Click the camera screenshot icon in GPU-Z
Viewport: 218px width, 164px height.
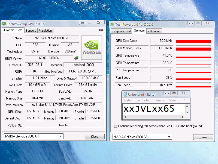pyautogui.click(x=101, y=30)
